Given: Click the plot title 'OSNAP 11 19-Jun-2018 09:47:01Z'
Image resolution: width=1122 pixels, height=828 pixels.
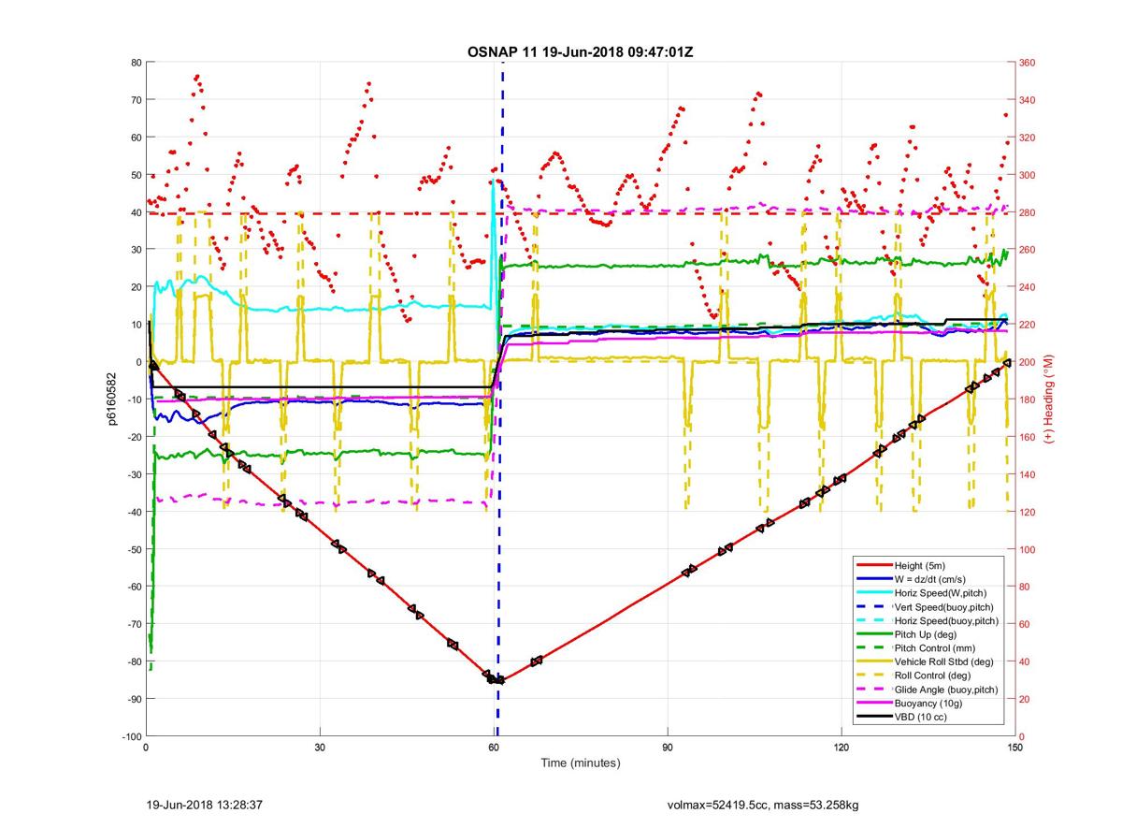Looking at the screenshot, I should pyautogui.click(x=580, y=51).
